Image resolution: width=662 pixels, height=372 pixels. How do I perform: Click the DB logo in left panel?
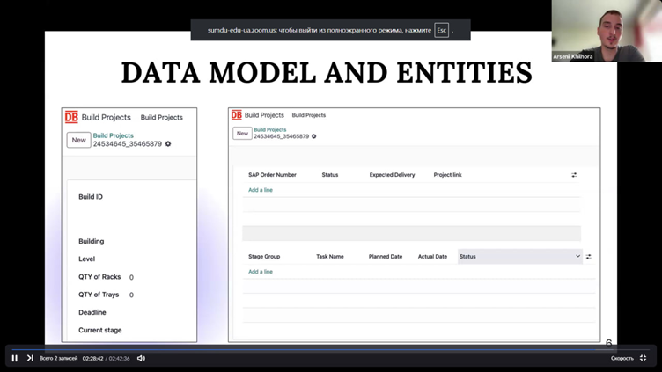[x=71, y=117]
